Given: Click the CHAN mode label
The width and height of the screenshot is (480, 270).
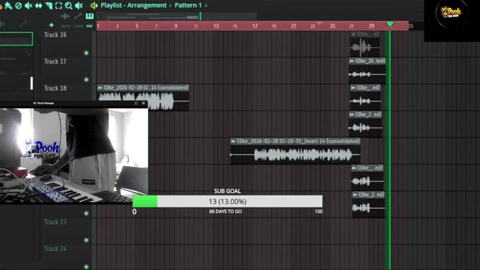Looking at the screenshot, I should [x=78, y=26].
